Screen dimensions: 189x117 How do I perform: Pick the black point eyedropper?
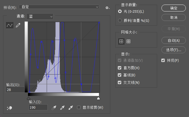click(x=54, y=108)
